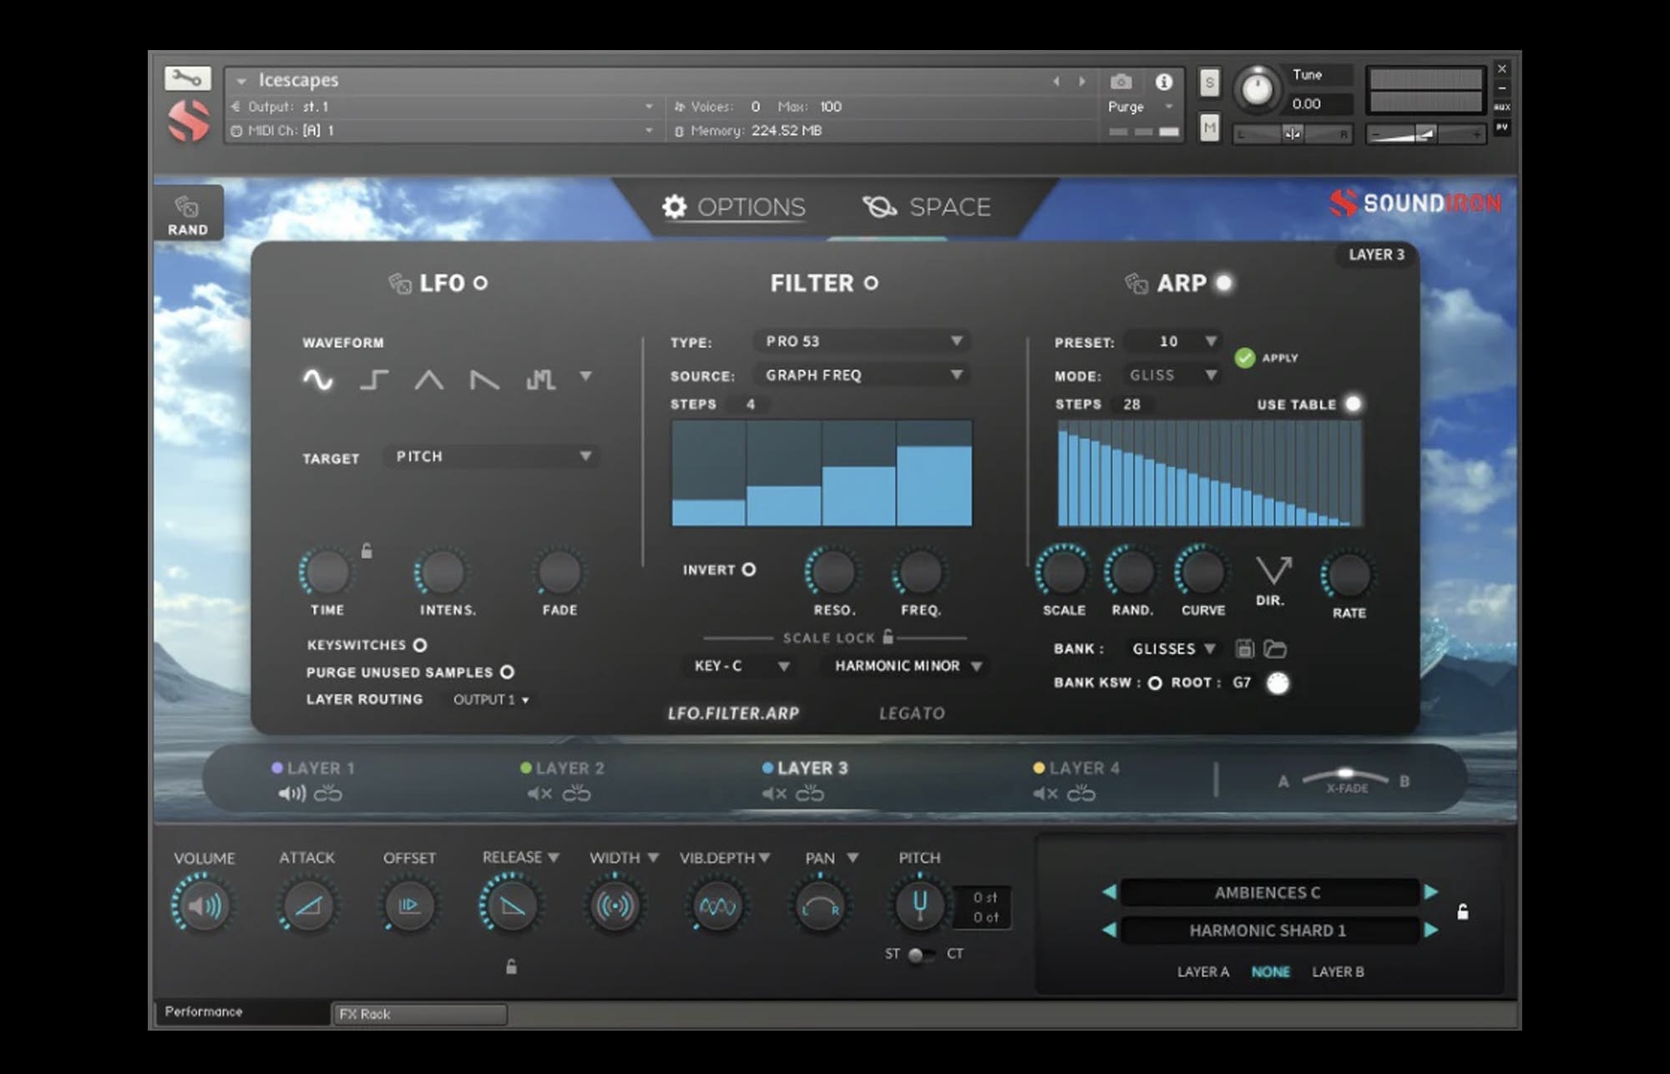Open the filter TYPE Pro 53 dropdown
The image size is (1670, 1074).
tap(862, 341)
